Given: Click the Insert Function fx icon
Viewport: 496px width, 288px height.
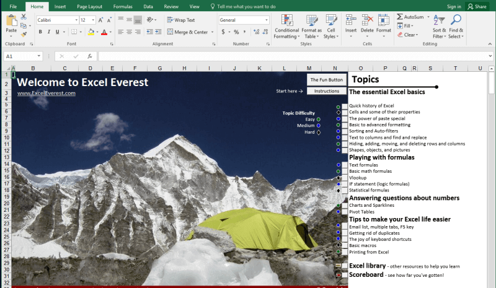Looking at the screenshot, I should tap(90, 56).
